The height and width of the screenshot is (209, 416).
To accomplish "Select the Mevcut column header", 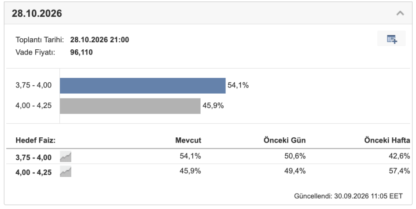I will click(188, 140).
